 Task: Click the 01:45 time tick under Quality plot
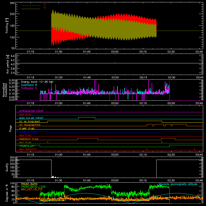[x=87, y=181]
